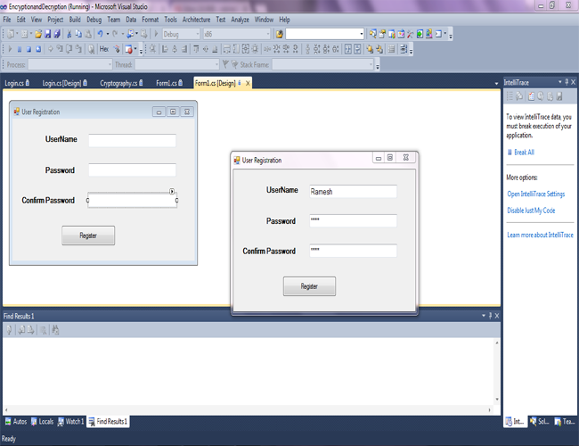Click the Cut scissors icon
The image size is (579, 446).
tap(69, 34)
